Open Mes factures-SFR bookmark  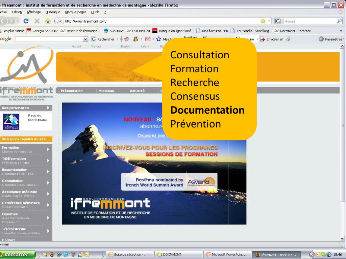[x=212, y=31]
